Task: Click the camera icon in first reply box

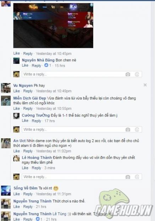Action: click(x=128, y=74)
